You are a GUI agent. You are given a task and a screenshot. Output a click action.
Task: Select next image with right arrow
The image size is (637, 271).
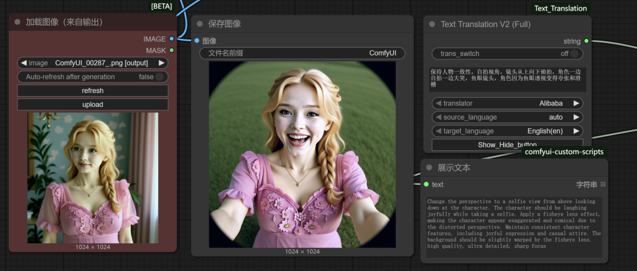pos(162,63)
